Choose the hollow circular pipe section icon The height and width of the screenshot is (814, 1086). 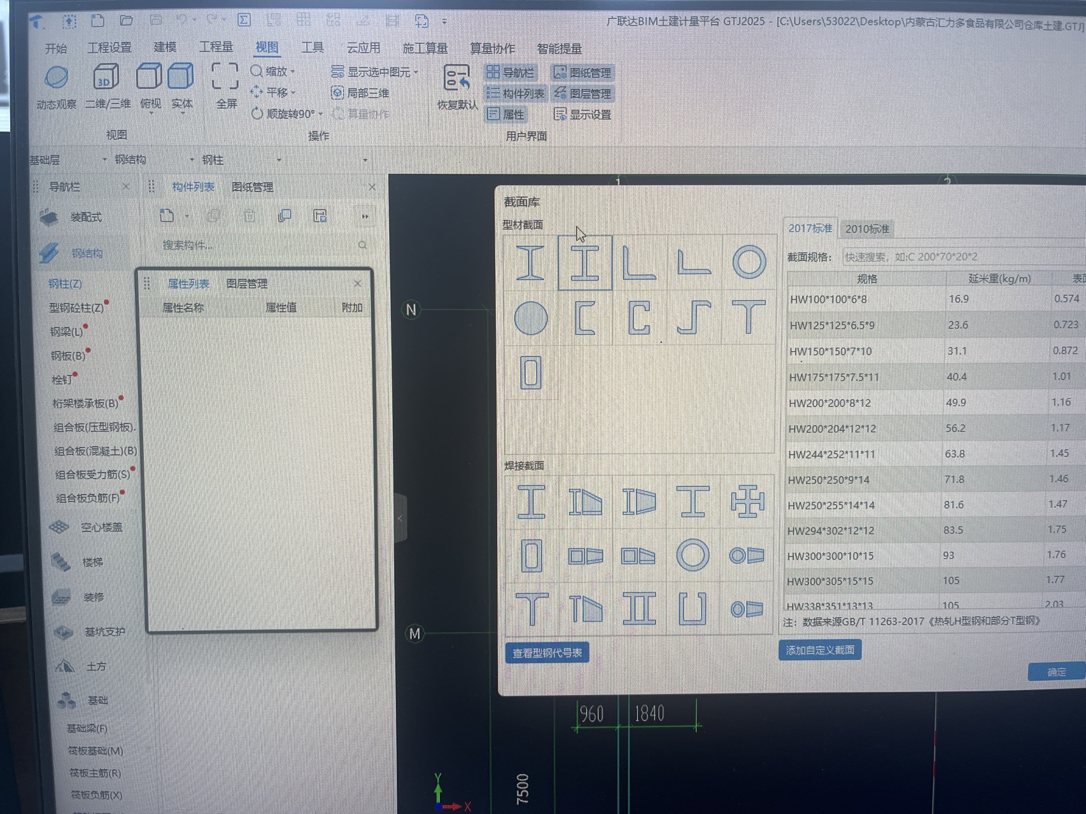(749, 262)
